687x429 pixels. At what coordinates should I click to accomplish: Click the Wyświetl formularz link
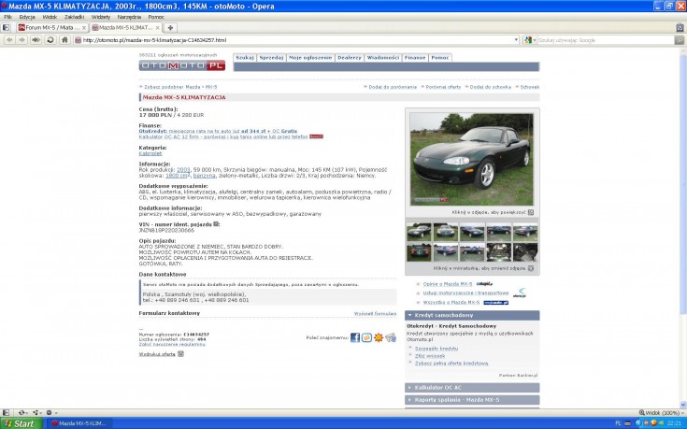[375, 314]
